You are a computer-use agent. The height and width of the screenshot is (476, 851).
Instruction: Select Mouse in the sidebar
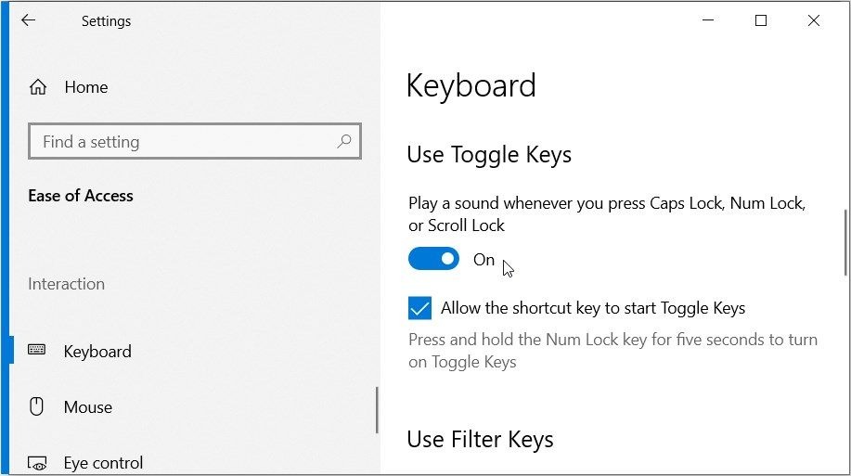[88, 407]
